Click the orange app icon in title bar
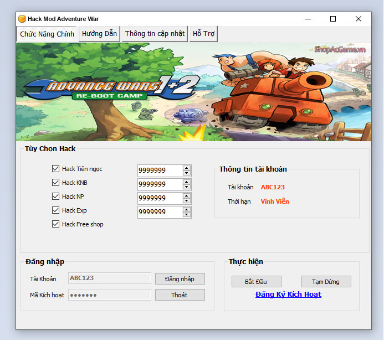384x341 pixels. click(22, 19)
